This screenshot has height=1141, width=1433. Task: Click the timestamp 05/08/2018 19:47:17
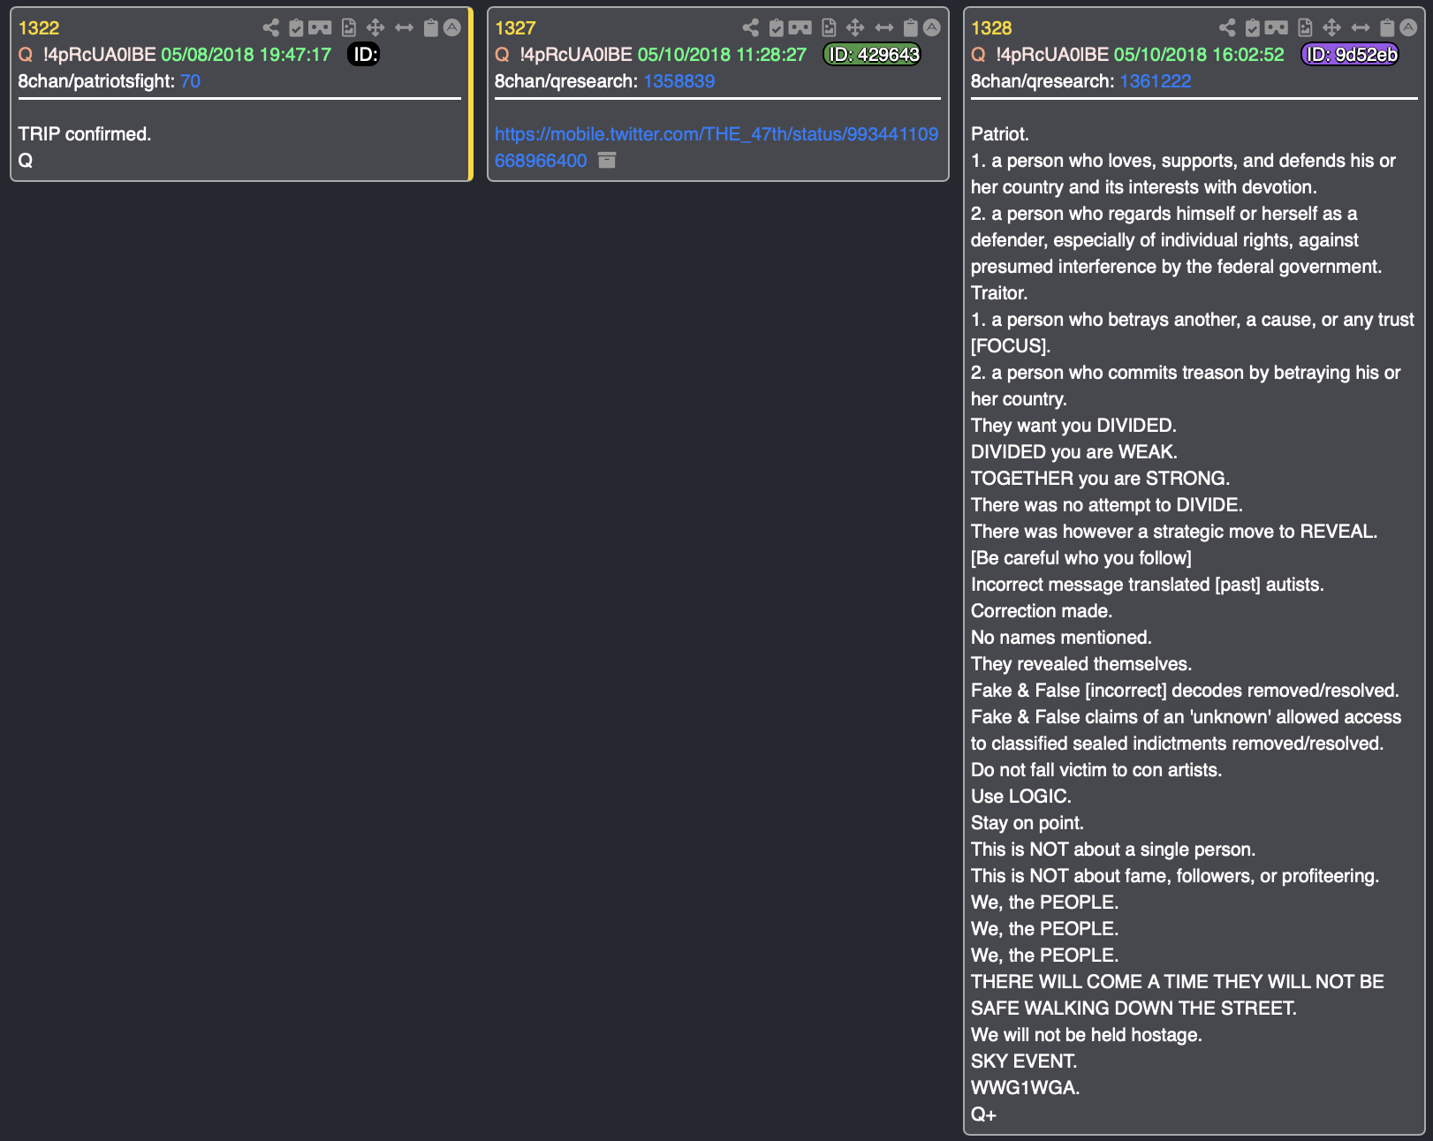click(246, 55)
